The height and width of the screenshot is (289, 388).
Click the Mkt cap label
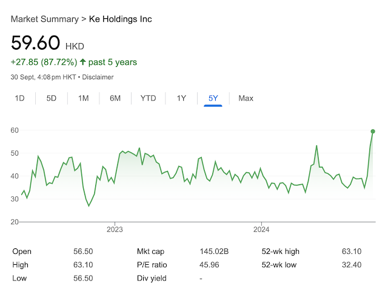[150, 251]
